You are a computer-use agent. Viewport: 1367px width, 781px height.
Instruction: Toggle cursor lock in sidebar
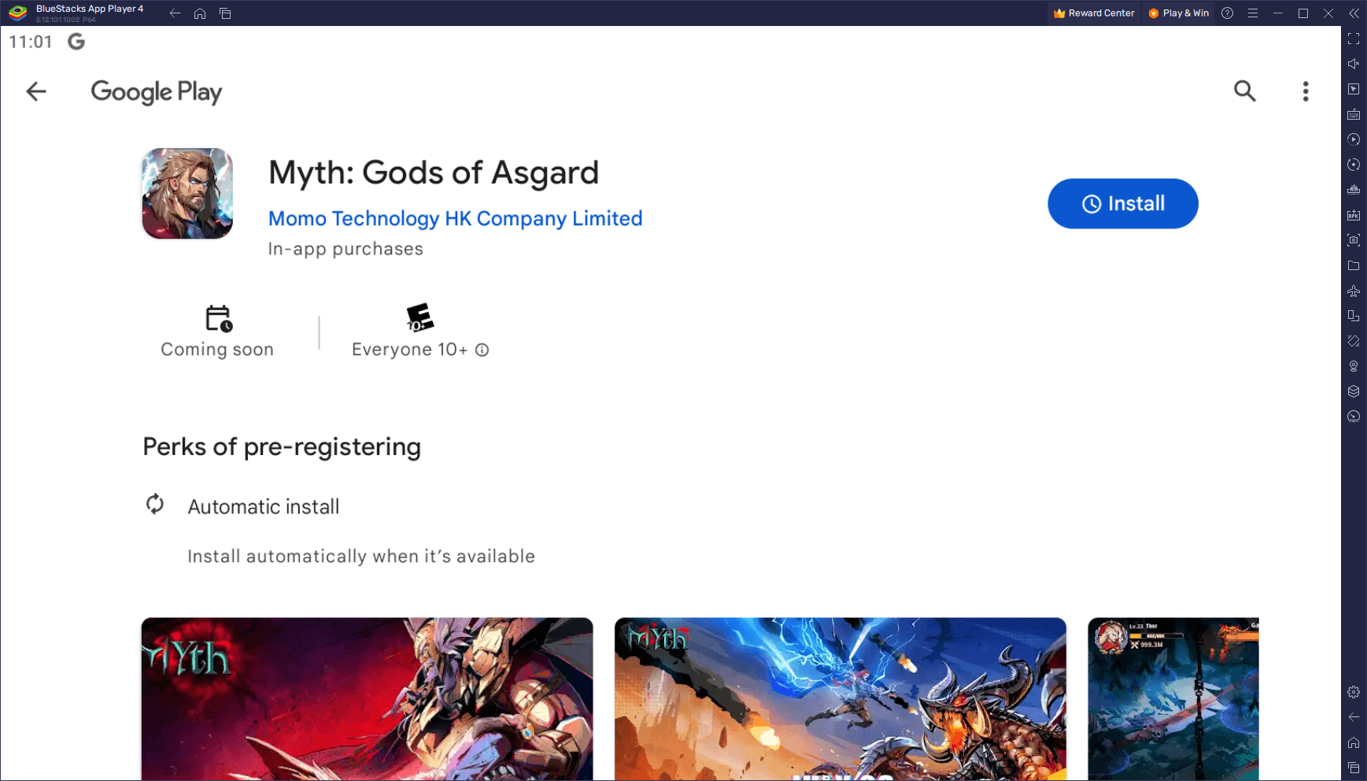(1354, 89)
